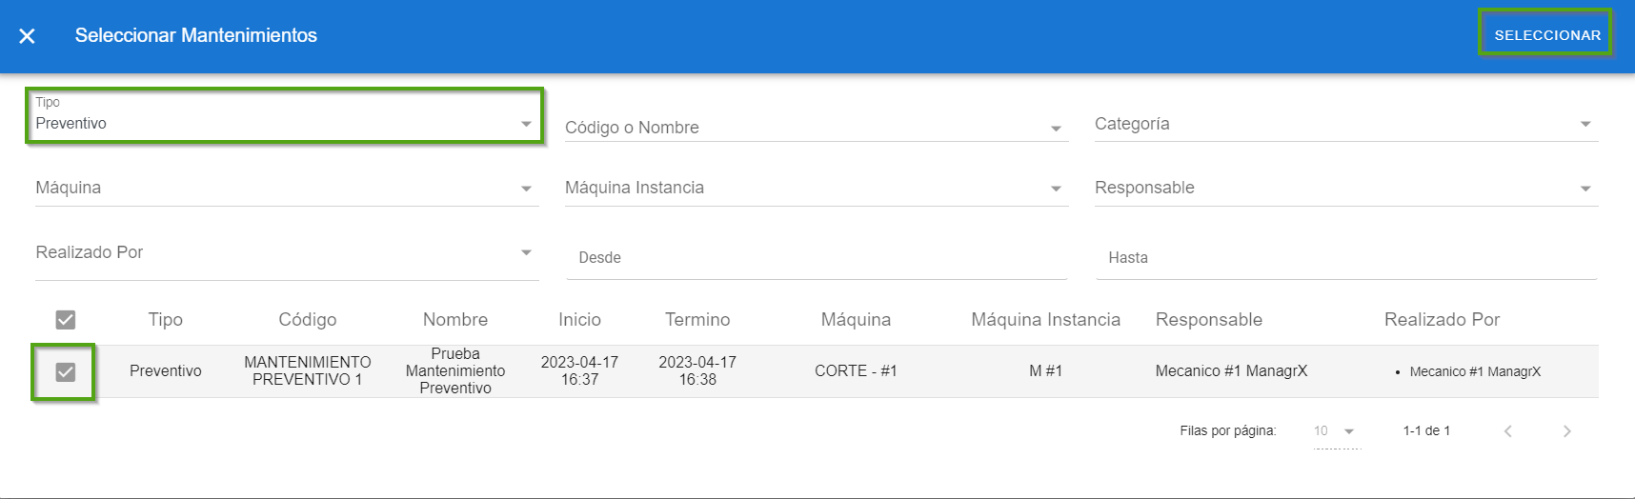This screenshot has height=499, width=1635.
Task: Go to the next page arrow
Action: point(1566,431)
